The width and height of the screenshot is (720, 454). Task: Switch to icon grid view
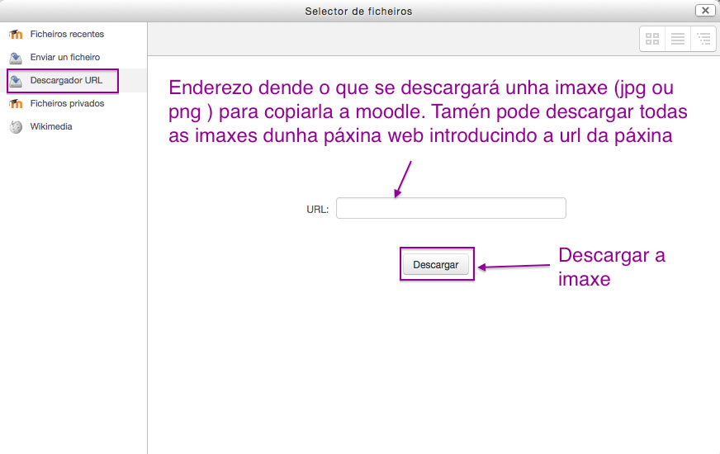pos(652,39)
